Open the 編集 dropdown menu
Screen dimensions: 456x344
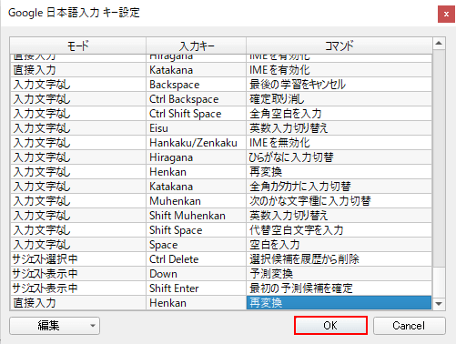click(x=55, y=326)
